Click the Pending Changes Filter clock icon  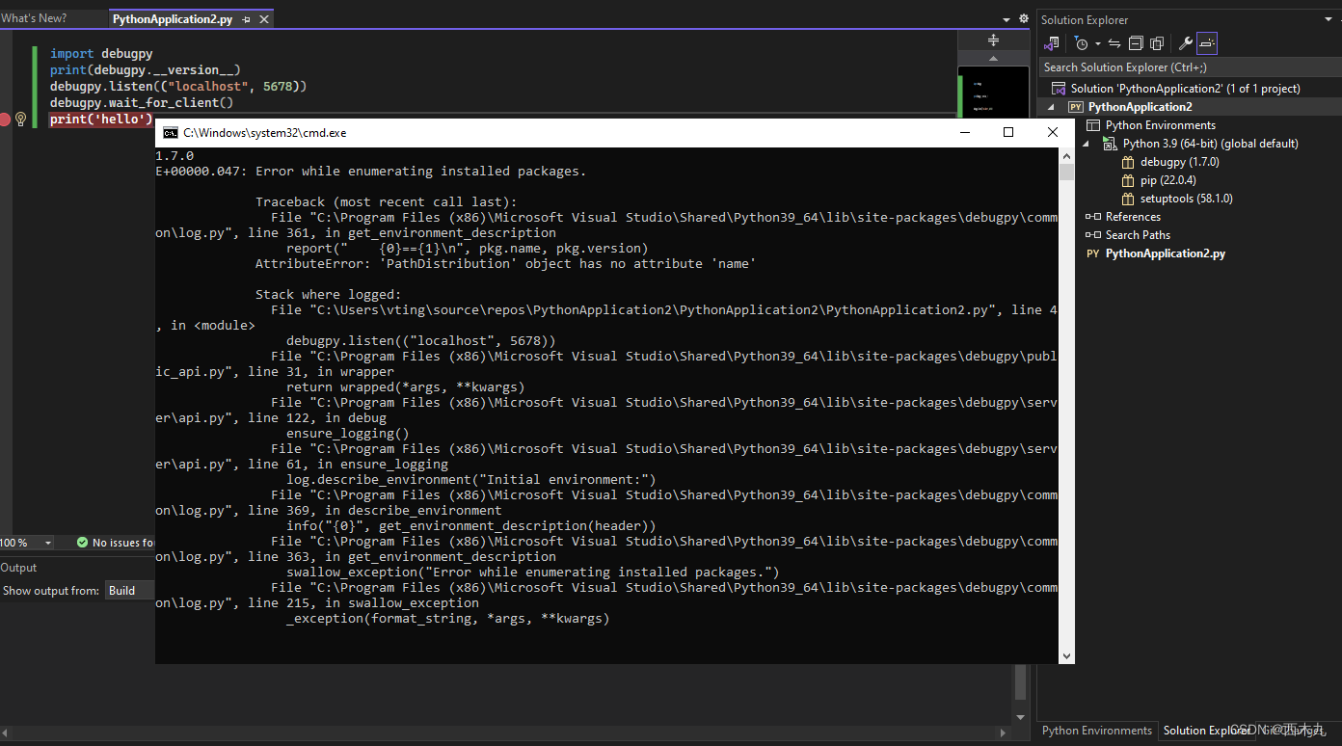1082,43
